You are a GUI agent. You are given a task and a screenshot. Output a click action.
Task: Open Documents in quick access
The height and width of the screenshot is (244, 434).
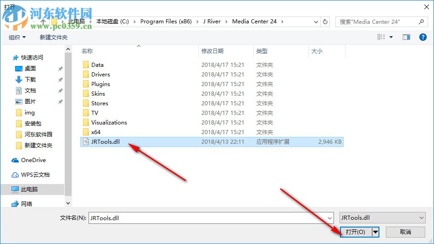click(30, 91)
